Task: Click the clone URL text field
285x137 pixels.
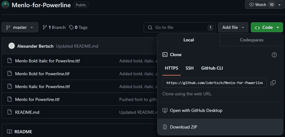Action: 215,83
